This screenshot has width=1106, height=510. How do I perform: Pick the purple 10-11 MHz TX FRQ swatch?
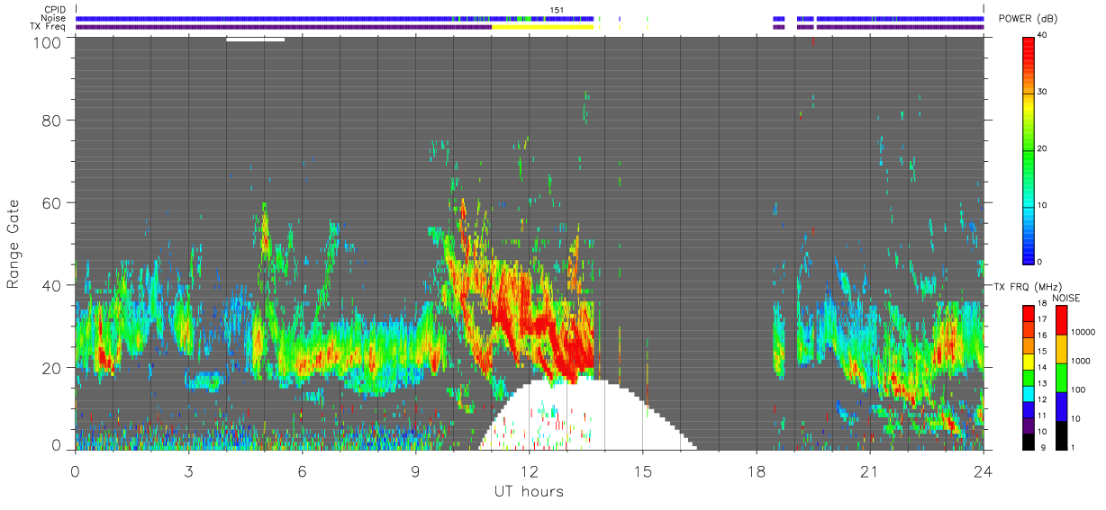click(1029, 425)
